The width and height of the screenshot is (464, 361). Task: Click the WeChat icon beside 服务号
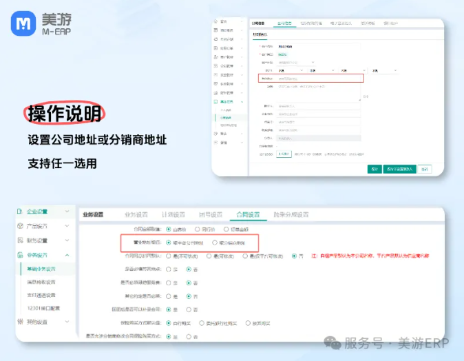pyautogui.click(x=333, y=343)
